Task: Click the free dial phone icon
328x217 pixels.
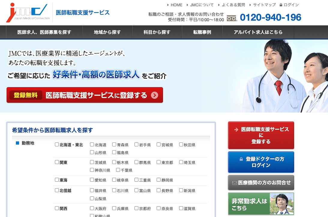Action: pyautogui.click(x=232, y=18)
